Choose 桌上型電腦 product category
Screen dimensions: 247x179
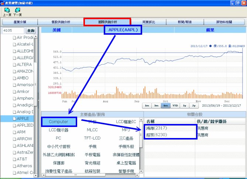(x=126, y=163)
